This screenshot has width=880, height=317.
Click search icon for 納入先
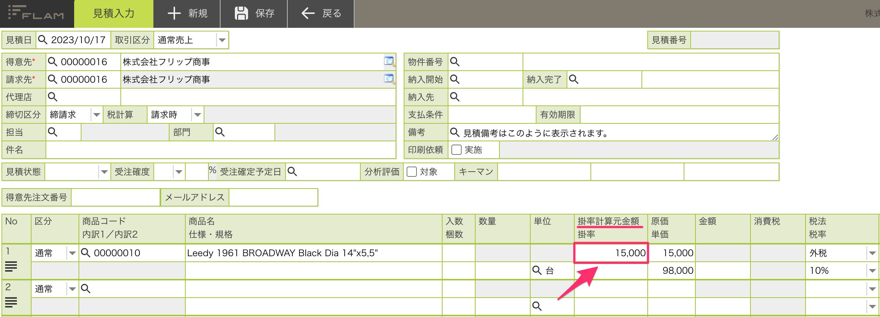coord(455,97)
